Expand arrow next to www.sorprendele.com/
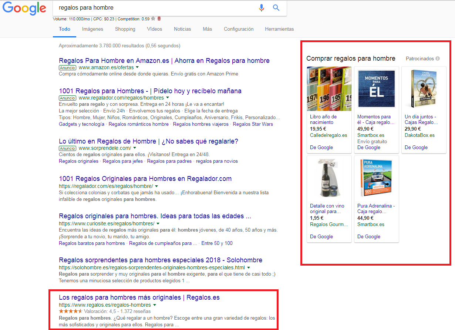 click(x=134, y=148)
